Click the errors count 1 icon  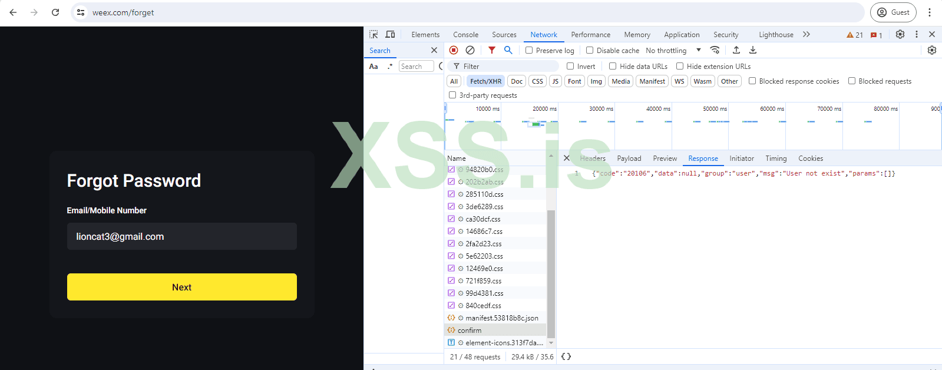(x=877, y=35)
